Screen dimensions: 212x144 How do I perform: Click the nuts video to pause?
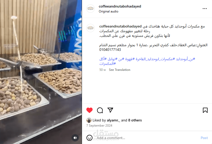pos(41,72)
